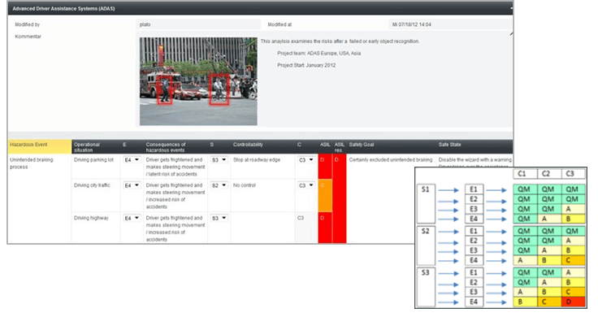Image resolution: width=598 pixels, height=317 pixels.
Task: Open the C3 dropdown in Driving parking lot row
Action: tap(306, 160)
